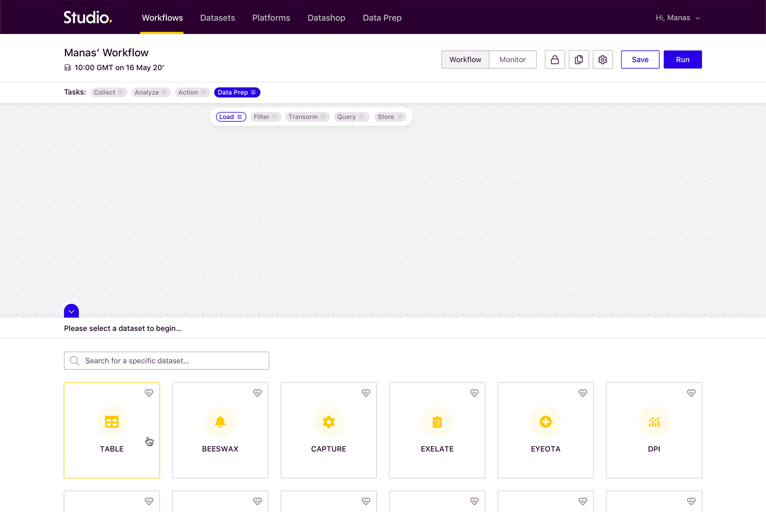Pick the Eyeota plus icon
Screen dimensions: 766x512
545,422
